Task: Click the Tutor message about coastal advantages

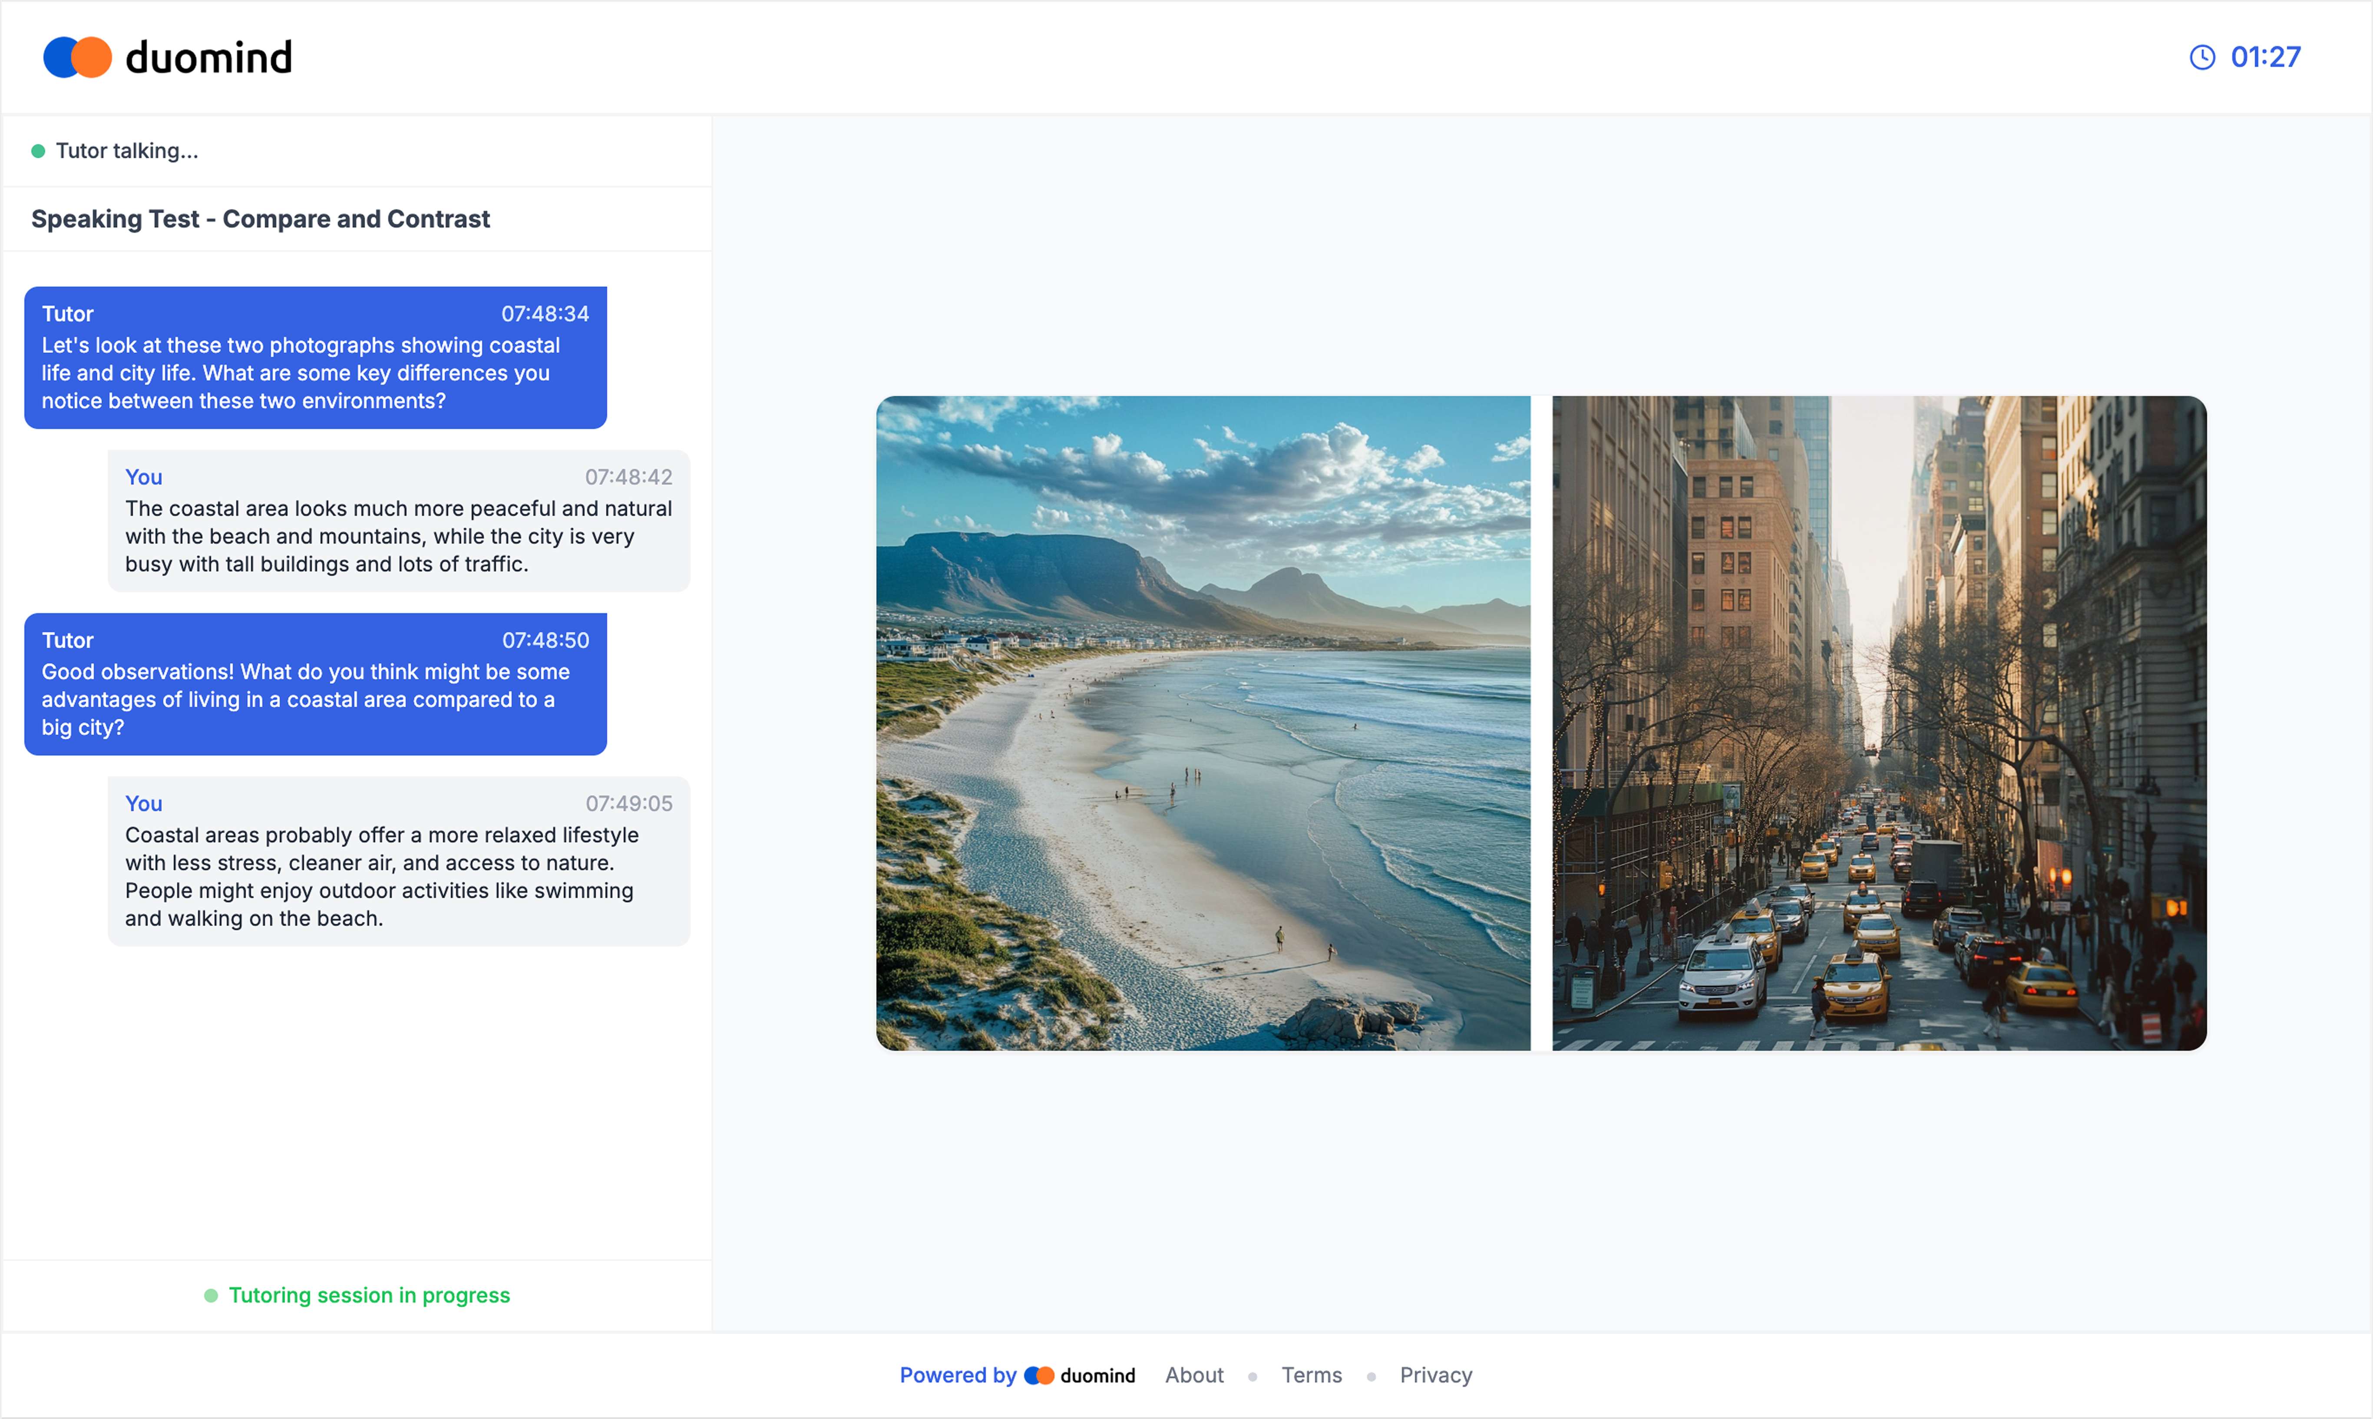Action: coord(314,698)
